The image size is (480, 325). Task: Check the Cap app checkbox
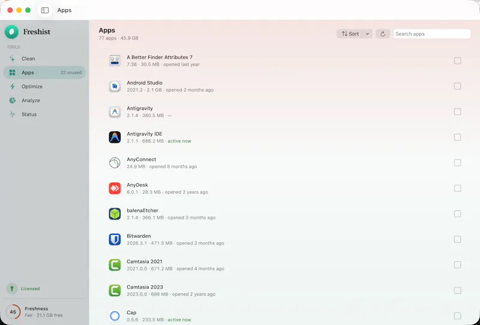[457, 316]
